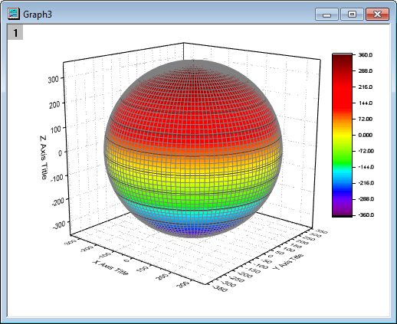
Task: Click the 0.000 color scale label
Action: [x=366, y=135]
